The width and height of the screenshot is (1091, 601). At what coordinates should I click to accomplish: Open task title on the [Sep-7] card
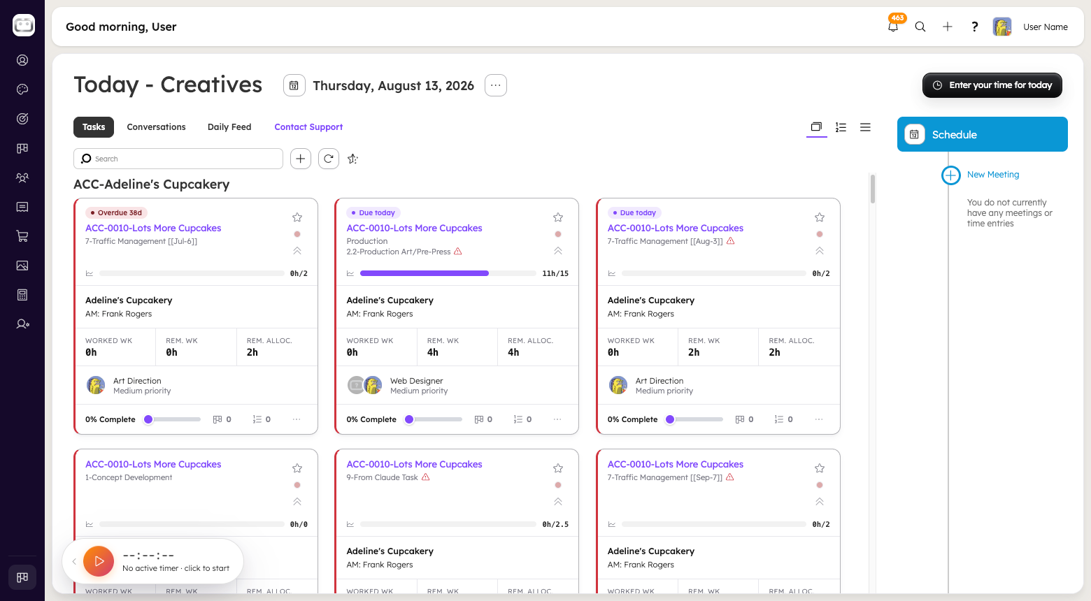point(676,464)
